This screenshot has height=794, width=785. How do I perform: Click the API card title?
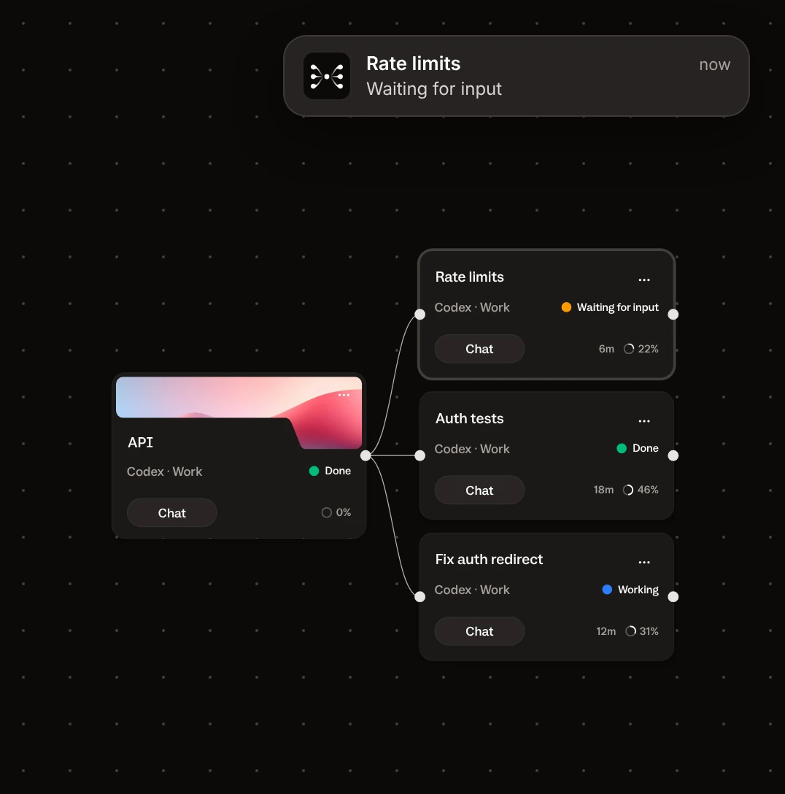click(140, 442)
